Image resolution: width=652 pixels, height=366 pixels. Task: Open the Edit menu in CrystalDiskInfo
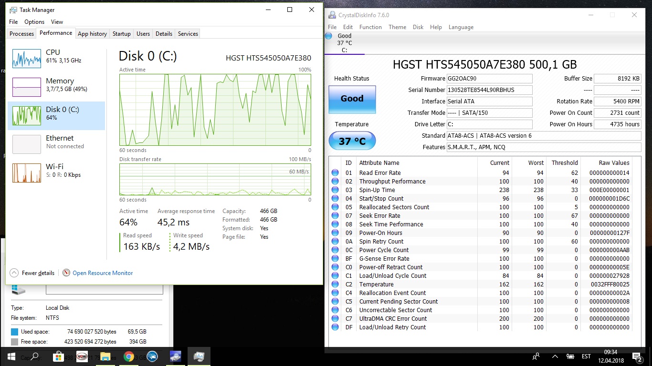point(348,27)
